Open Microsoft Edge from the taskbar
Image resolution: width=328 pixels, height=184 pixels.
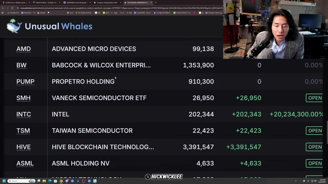click(50, 181)
